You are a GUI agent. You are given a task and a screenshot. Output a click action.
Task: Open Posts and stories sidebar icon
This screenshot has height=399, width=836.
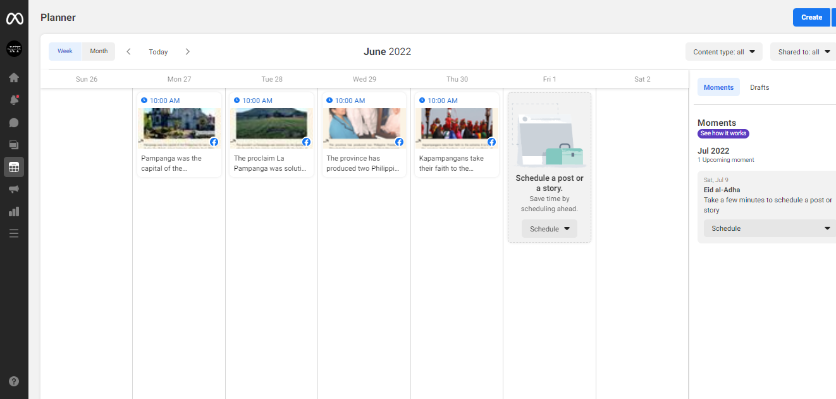(14, 145)
